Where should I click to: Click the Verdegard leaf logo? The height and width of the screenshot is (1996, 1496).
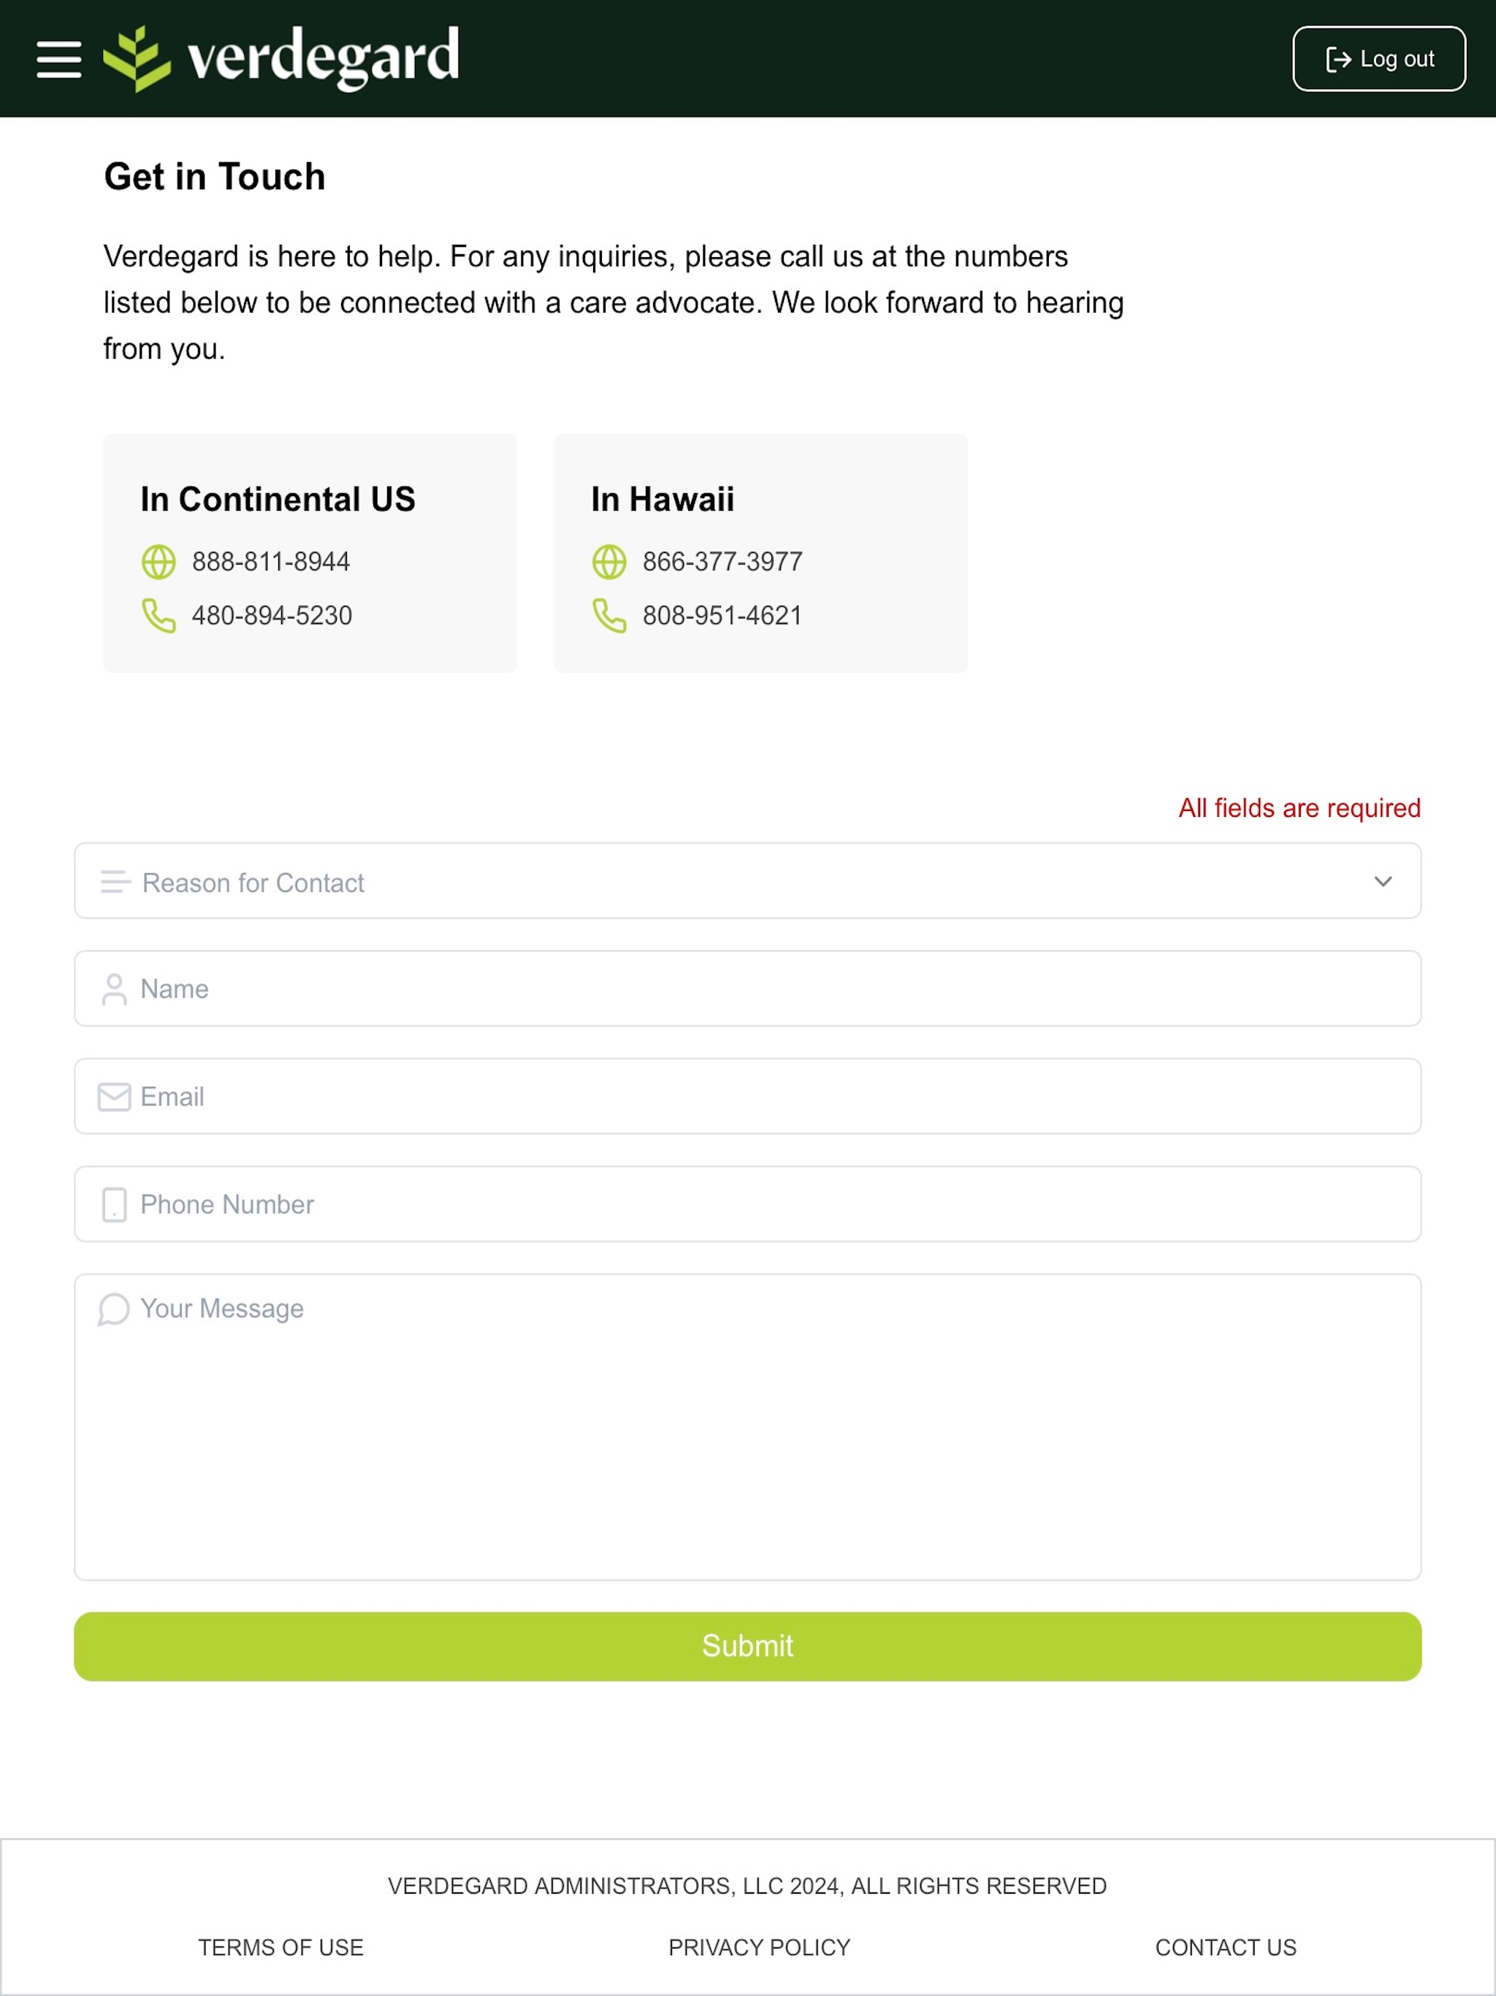tap(137, 58)
